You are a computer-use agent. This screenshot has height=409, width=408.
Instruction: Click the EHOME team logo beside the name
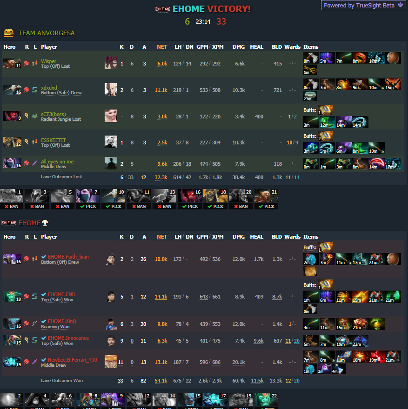[9, 223]
